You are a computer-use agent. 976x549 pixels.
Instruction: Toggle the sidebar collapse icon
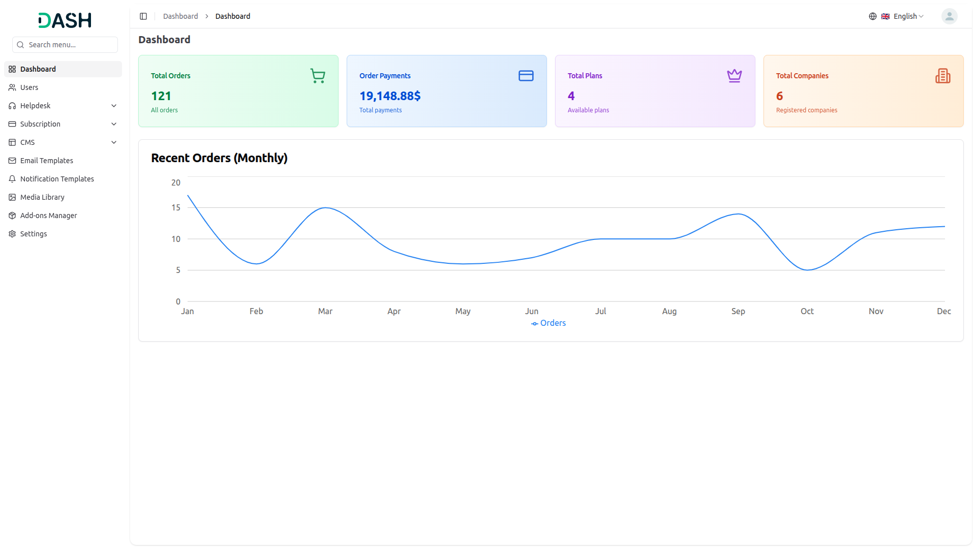tap(143, 16)
